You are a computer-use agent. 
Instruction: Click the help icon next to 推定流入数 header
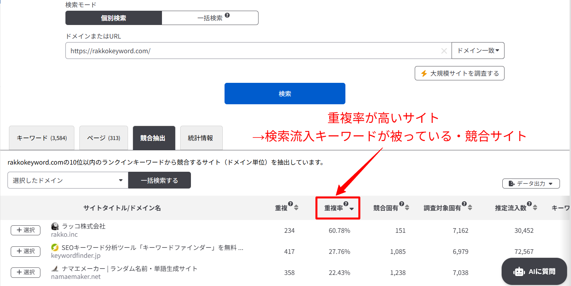[529, 204]
